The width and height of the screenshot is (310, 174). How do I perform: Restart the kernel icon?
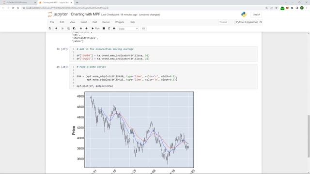point(109,29)
